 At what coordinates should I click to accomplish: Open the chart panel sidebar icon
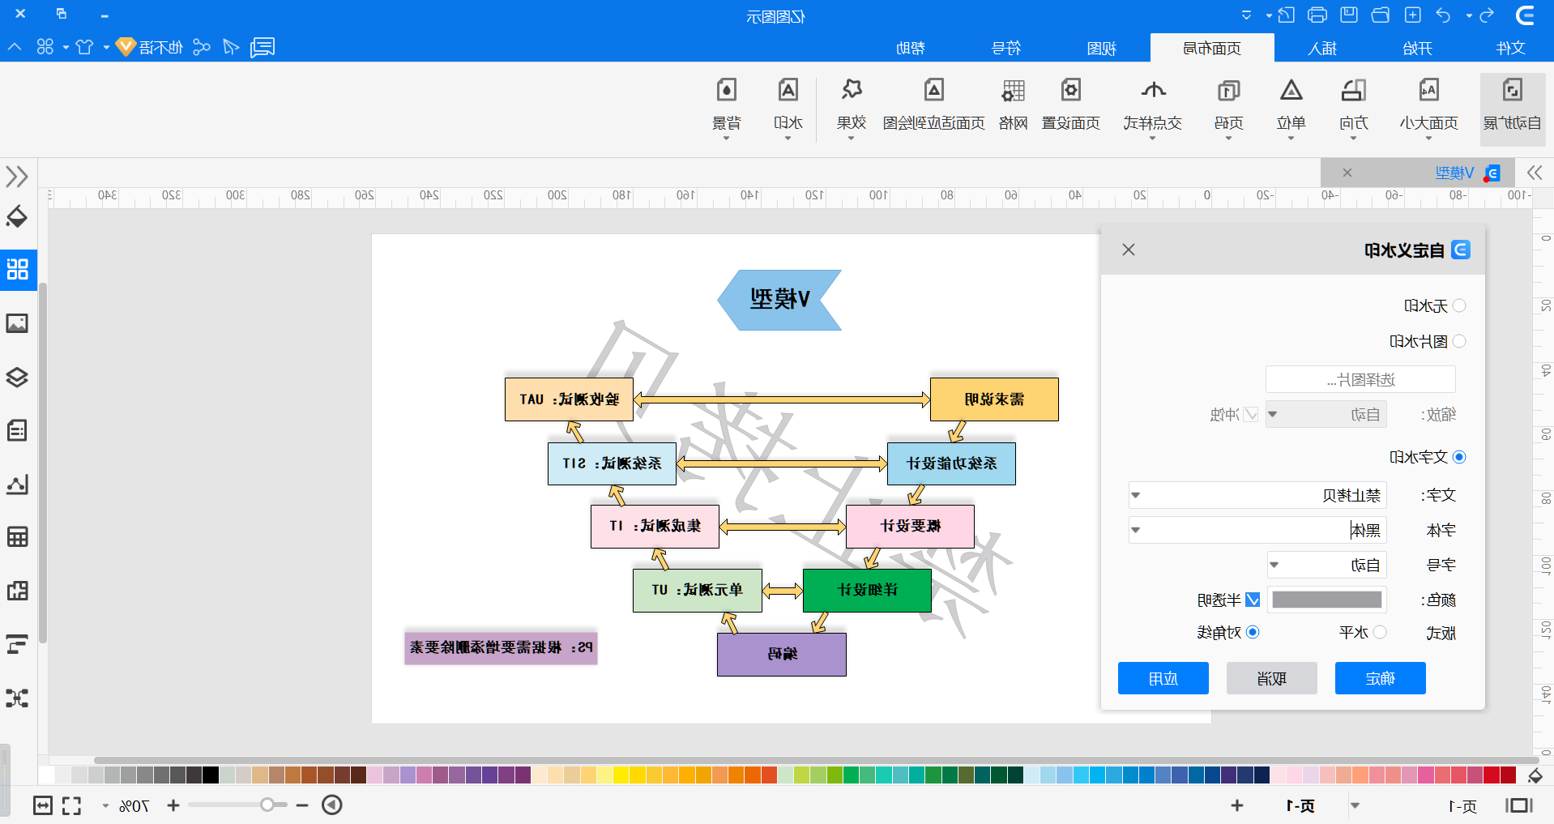click(17, 485)
